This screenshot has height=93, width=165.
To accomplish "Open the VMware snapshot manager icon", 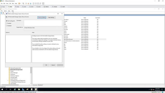I will (30, 3).
